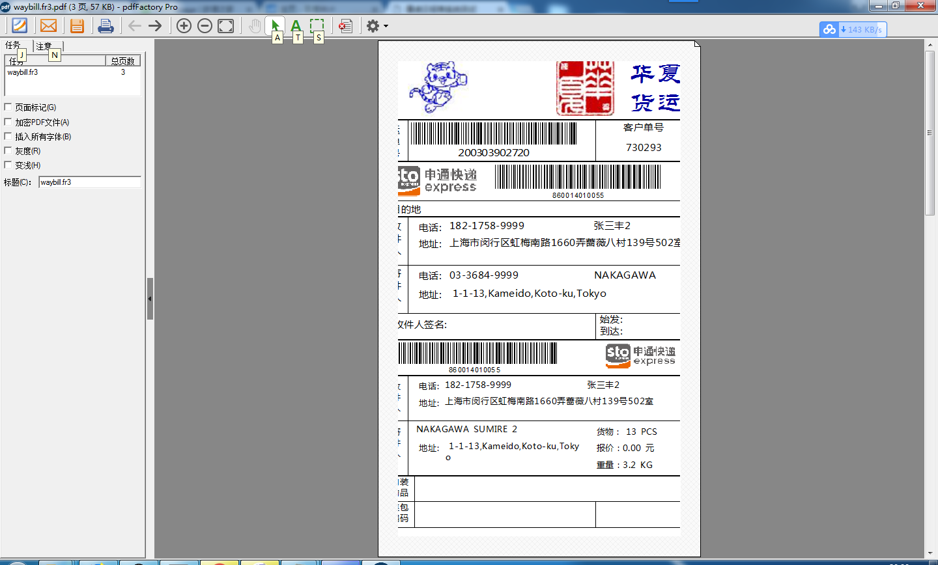Viewport: 938px width, 565px height.
Task: Click the 标题(C) title input field
Action: tap(90, 182)
